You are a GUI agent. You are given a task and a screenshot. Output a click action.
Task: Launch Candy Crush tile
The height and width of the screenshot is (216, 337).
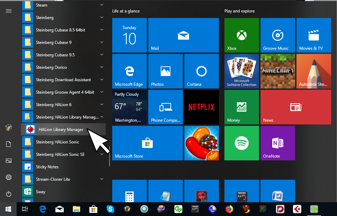click(201, 143)
